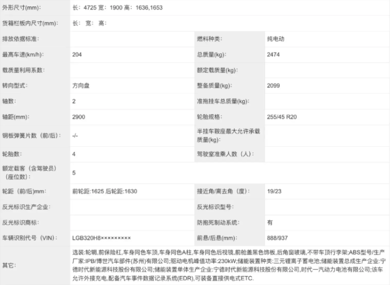Click the 额定载客 seat count value 5

(74, 173)
